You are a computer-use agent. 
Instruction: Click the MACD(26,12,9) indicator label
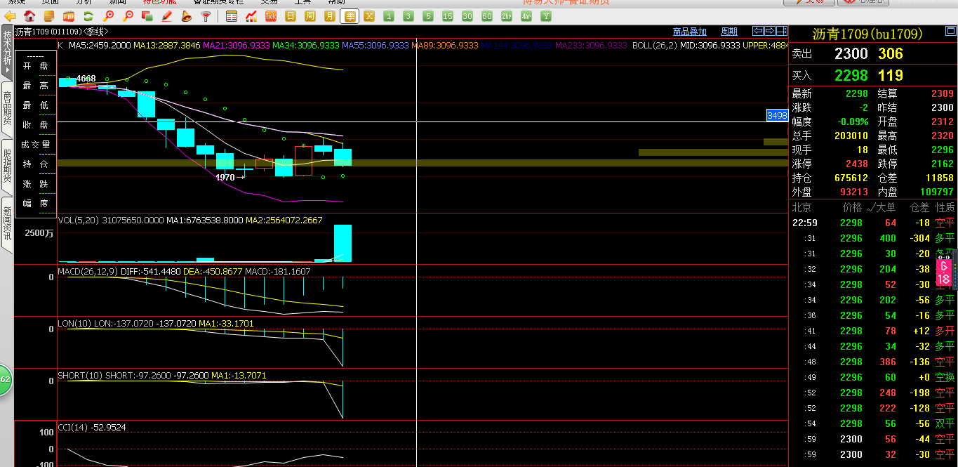pyautogui.click(x=88, y=271)
